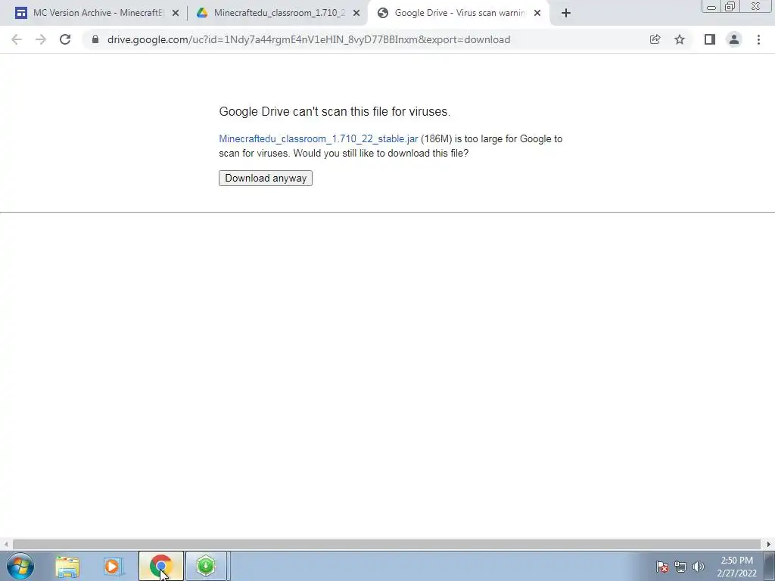Image resolution: width=775 pixels, height=581 pixels.
Task: Click the browser Back arrow
Action: point(17,39)
